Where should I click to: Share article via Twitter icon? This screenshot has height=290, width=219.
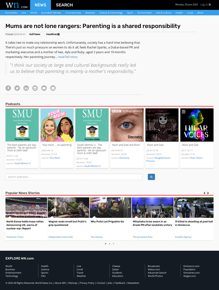tap(17, 88)
